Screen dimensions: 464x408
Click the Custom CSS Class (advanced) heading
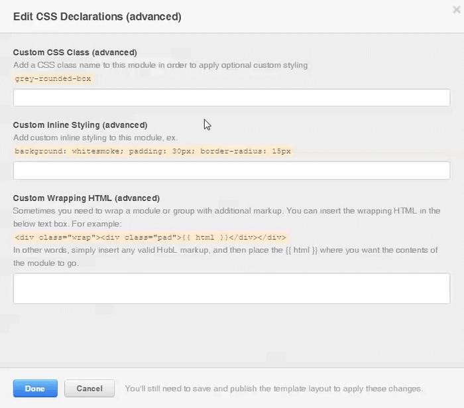(75, 52)
